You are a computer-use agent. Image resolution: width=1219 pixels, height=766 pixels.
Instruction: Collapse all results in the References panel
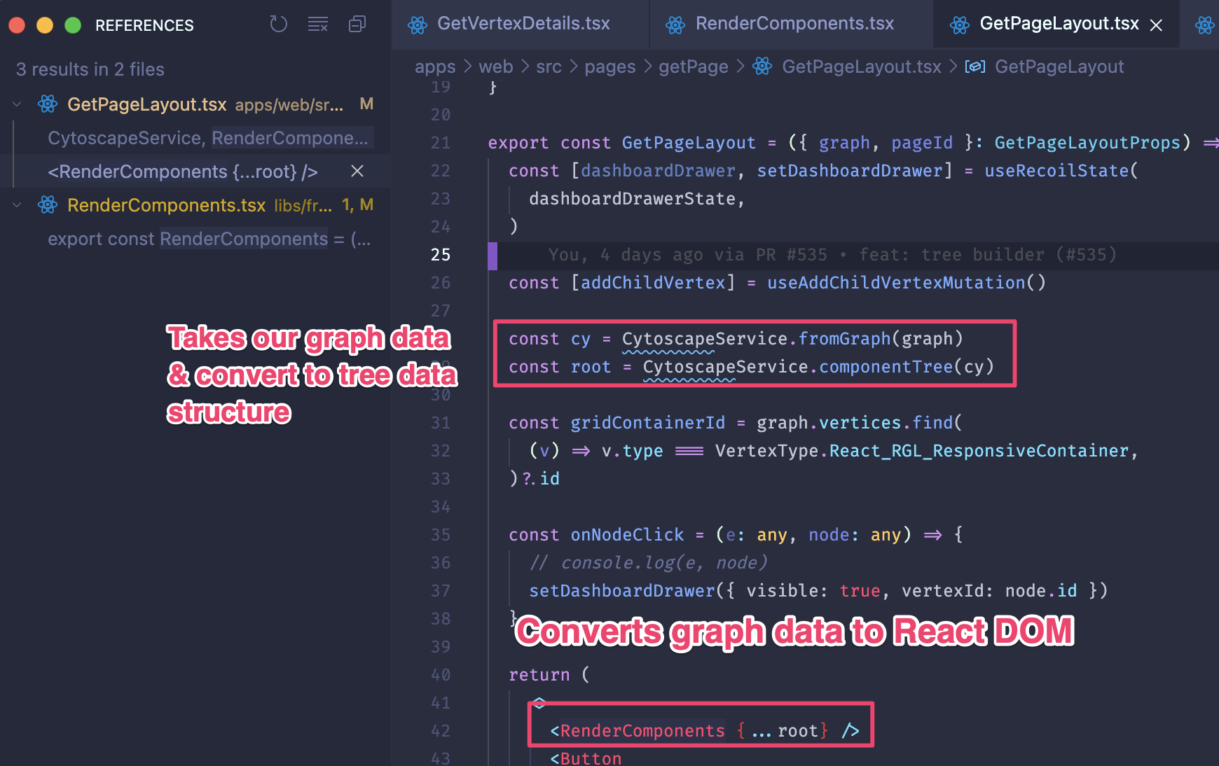click(x=357, y=24)
